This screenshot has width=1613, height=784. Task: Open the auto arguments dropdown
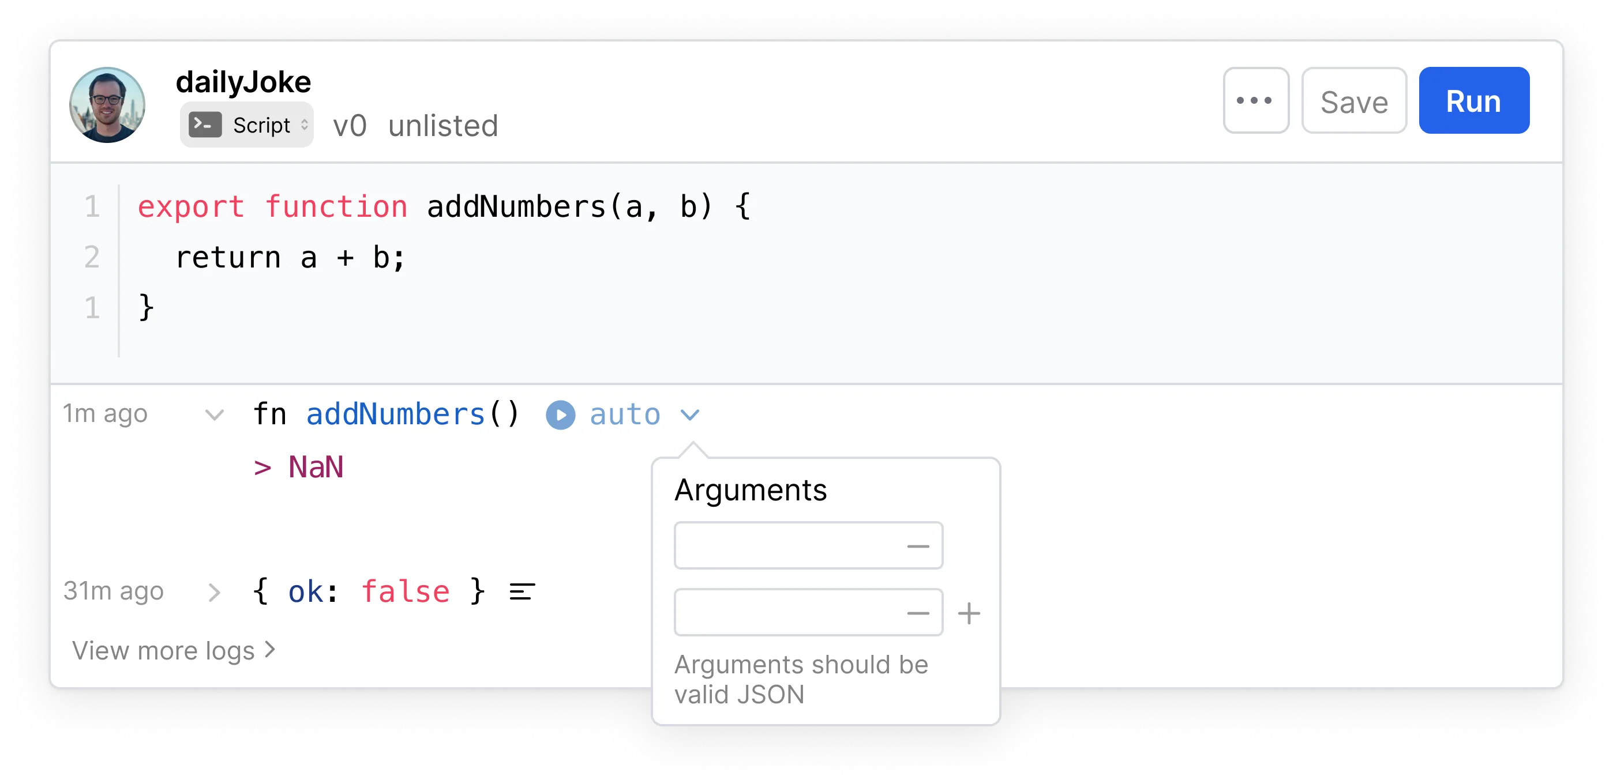click(x=690, y=414)
